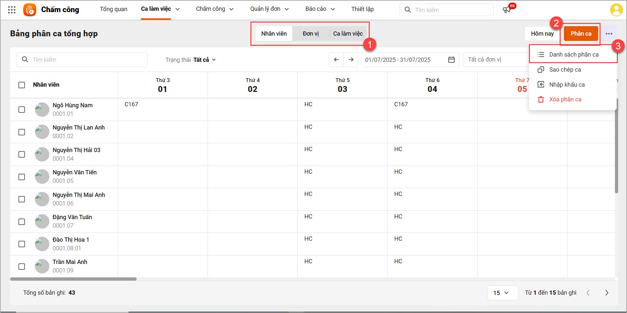Open the announcements megaphone icon

(506, 10)
